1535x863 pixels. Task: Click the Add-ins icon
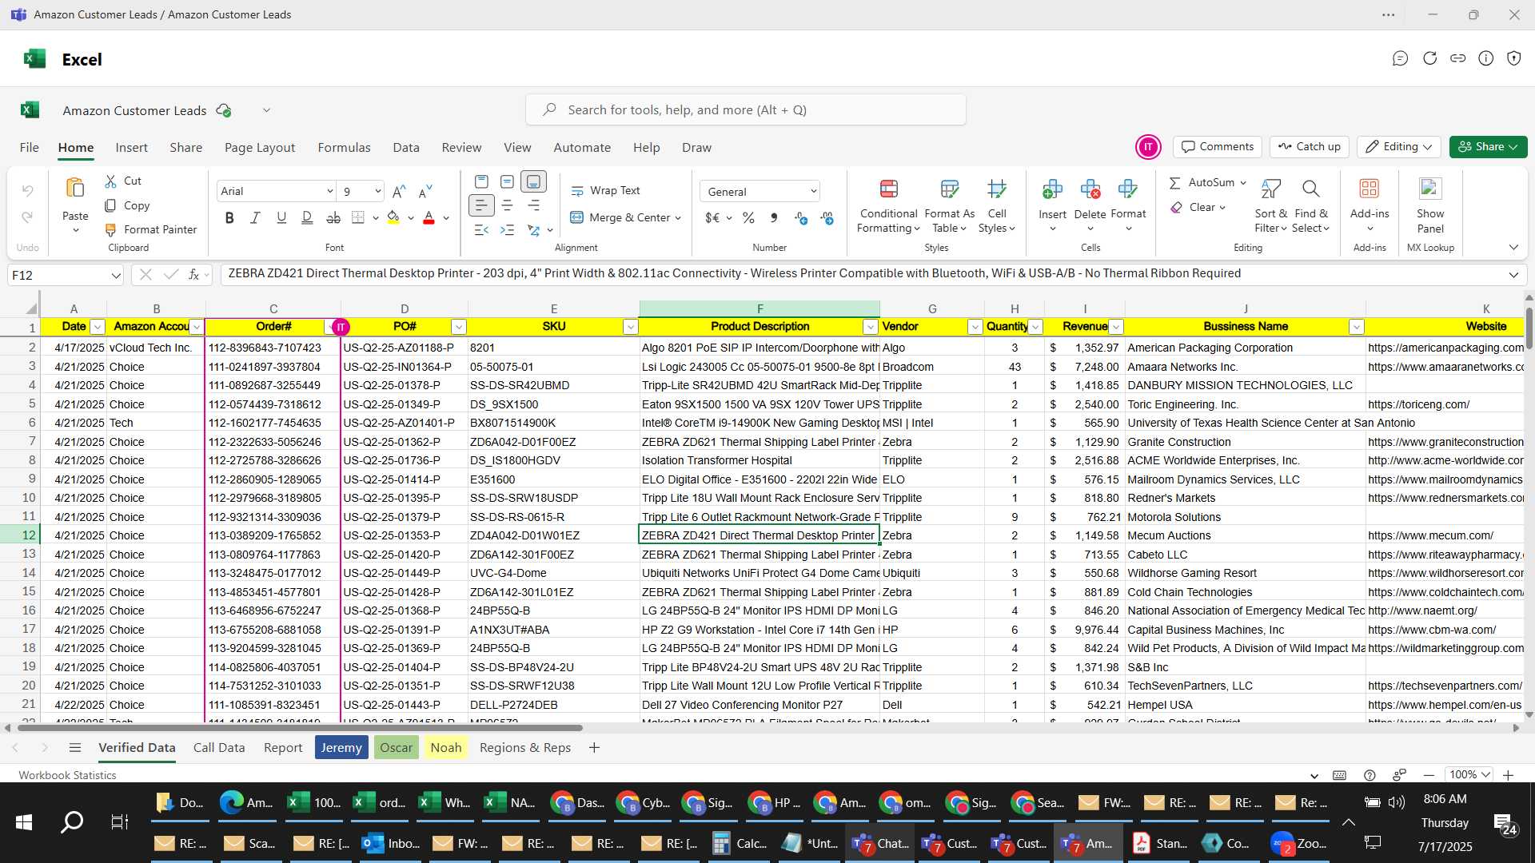[1370, 189]
